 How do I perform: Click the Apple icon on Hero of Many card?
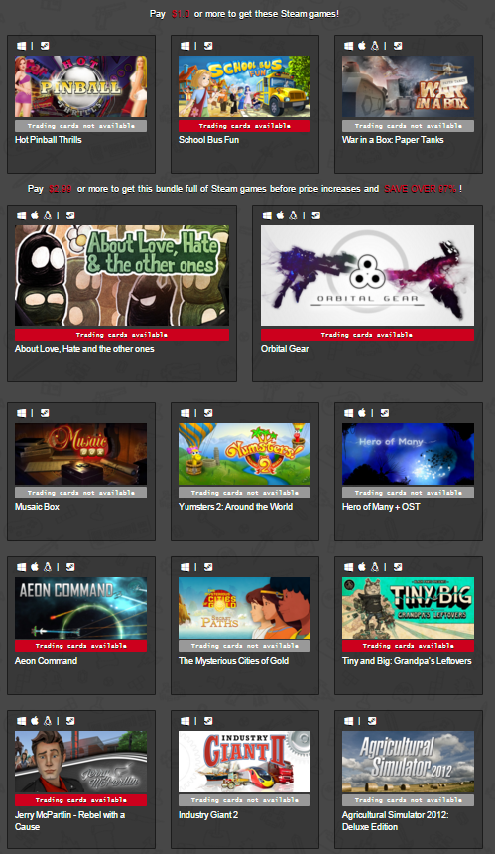click(x=362, y=413)
